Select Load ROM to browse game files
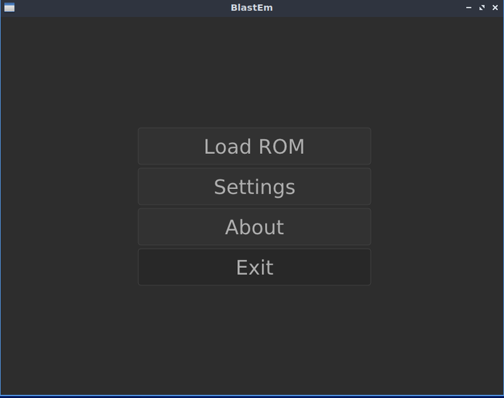The width and height of the screenshot is (504, 398). (x=254, y=146)
